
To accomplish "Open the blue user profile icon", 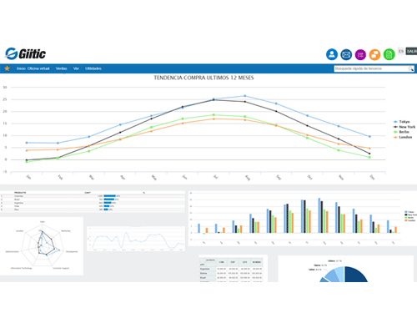I will 332,54.
